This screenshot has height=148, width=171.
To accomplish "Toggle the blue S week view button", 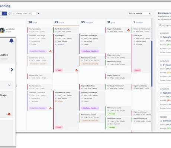I will [x=4, y=13].
